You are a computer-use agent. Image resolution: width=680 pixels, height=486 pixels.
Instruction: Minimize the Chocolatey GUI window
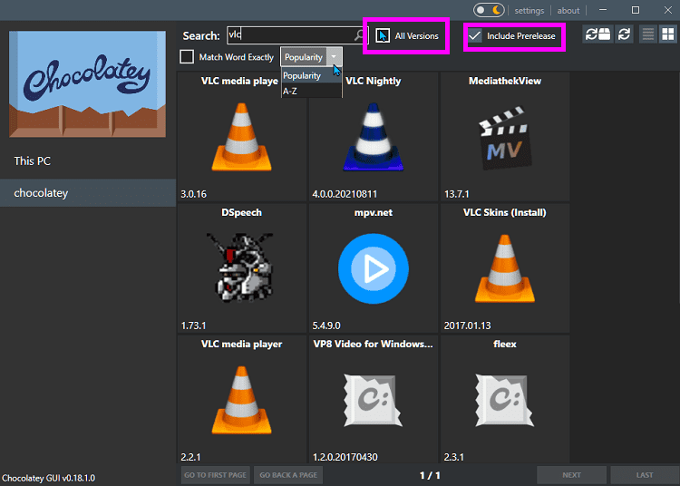click(x=603, y=10)
